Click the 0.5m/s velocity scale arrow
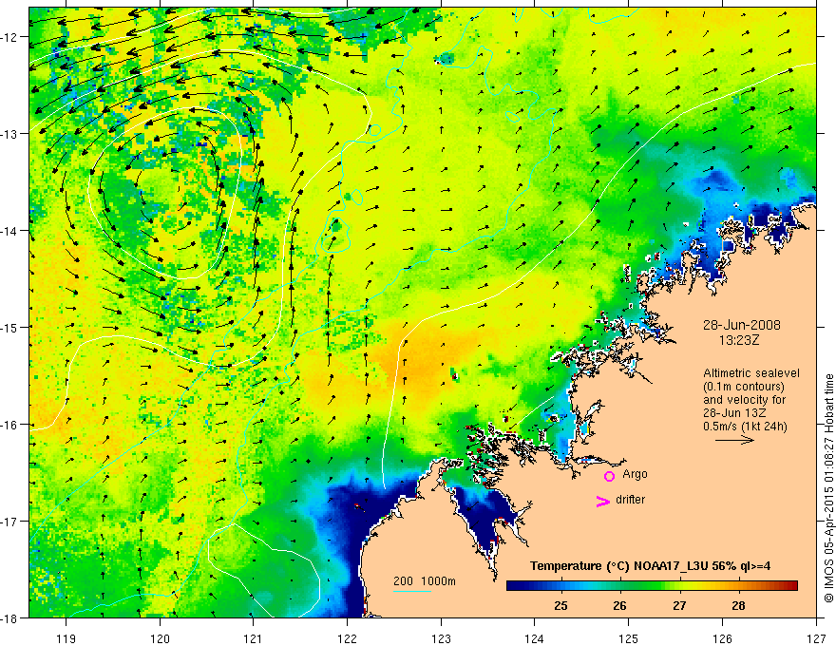The image size is (836, 646). pos(734,440)
